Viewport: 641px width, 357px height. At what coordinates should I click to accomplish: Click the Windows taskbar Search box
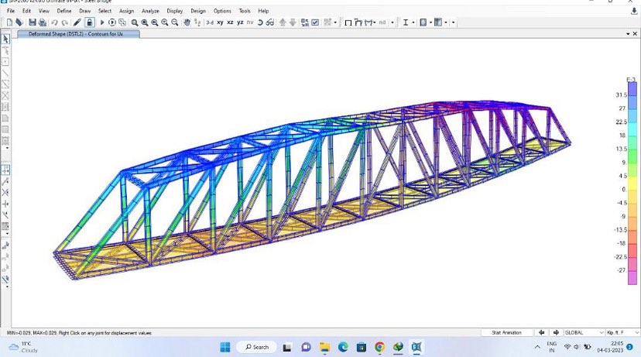point(256,347)
